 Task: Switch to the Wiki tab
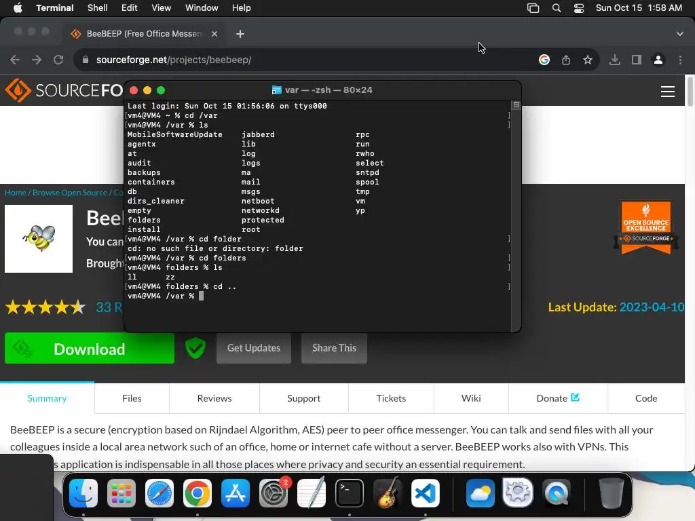pos(471,398)
